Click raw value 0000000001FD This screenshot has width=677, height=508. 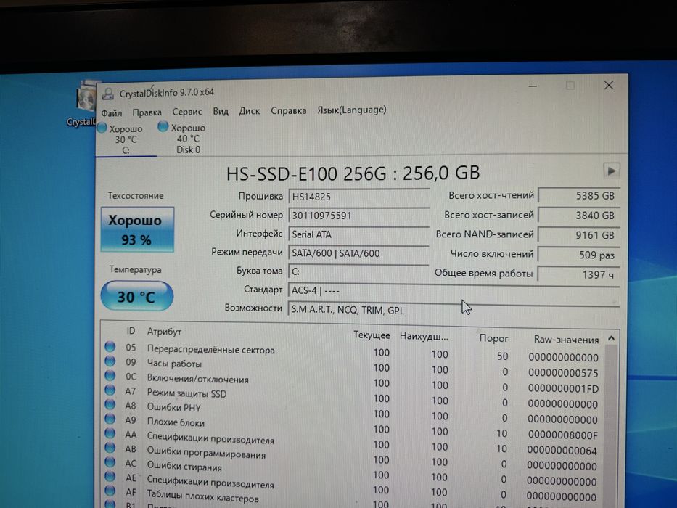[563, 389]
